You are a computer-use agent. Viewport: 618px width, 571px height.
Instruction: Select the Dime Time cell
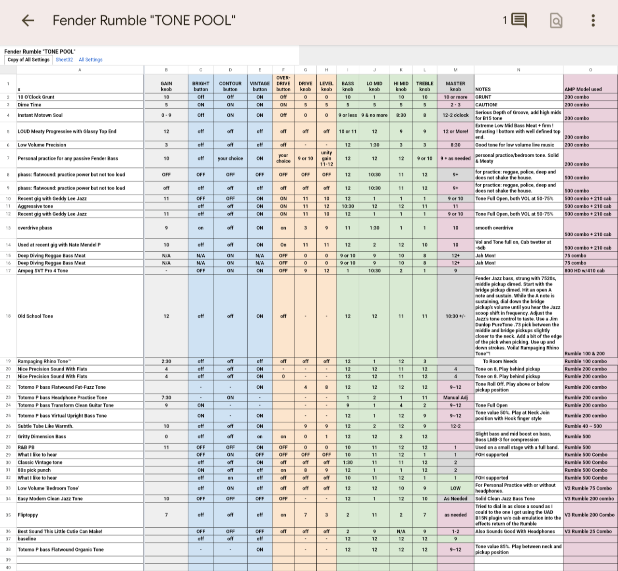[x=80, y=105]
